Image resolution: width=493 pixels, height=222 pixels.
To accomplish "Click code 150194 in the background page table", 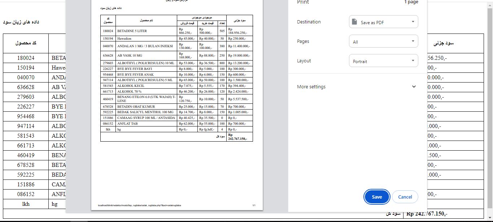I will pos(26,68).
